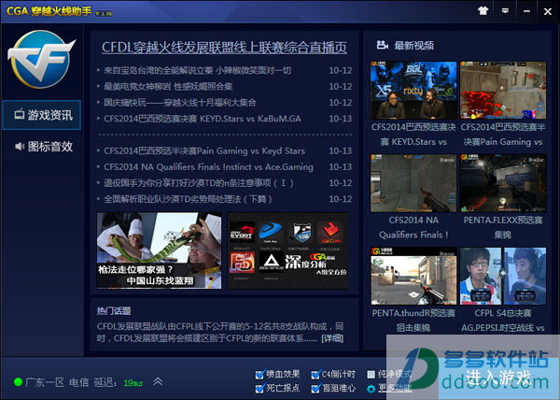Open news Pain Gaming vs Keyd Stars

tap(204, 150)
